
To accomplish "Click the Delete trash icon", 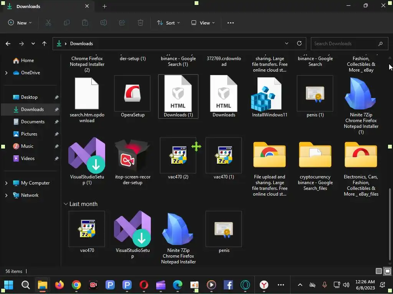I will [x=140, y=23].
